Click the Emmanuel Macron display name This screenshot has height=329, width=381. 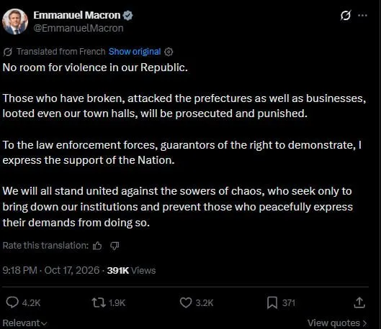click(77, 15)
